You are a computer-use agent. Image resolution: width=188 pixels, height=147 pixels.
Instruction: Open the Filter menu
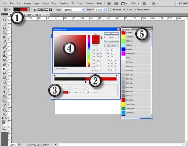54,3
